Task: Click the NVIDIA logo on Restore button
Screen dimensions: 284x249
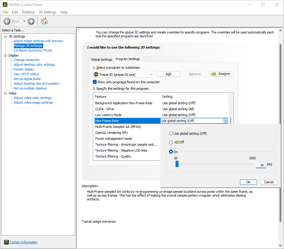Action: (x=214, y=74)
